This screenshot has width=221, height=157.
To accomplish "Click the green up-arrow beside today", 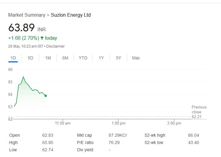I will [x=42, y=38].
